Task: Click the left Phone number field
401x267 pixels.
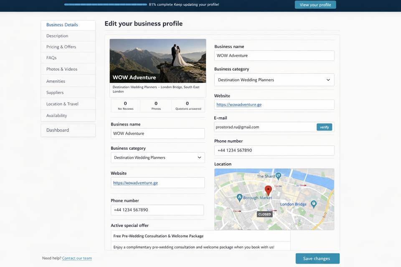Action: [157, 210]
